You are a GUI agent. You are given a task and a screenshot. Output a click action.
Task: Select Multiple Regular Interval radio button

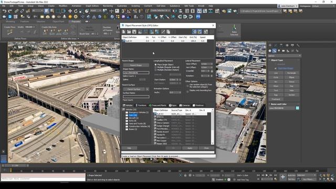click(x=155, y=67)
